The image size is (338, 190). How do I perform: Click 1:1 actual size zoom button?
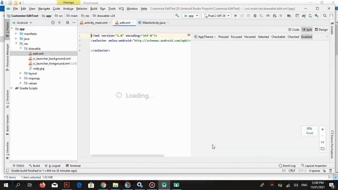pyautogui.click(x=323, y=142)
